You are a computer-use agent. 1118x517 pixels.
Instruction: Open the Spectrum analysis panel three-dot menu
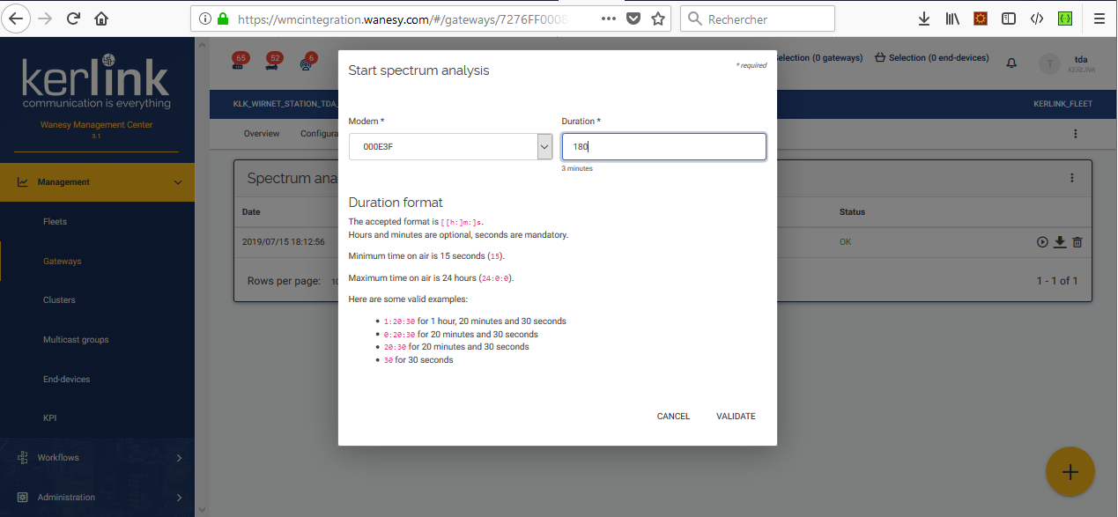pyautogui.click(x=1071, y=178)
